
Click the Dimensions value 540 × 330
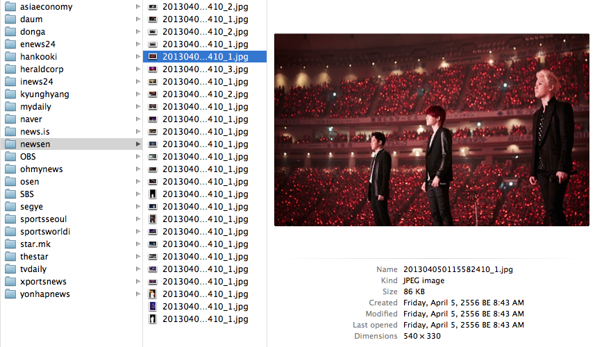coord(422,336)
